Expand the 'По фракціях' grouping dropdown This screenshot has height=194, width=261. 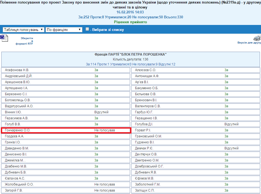pyautogui.click(x=64, y=30)
